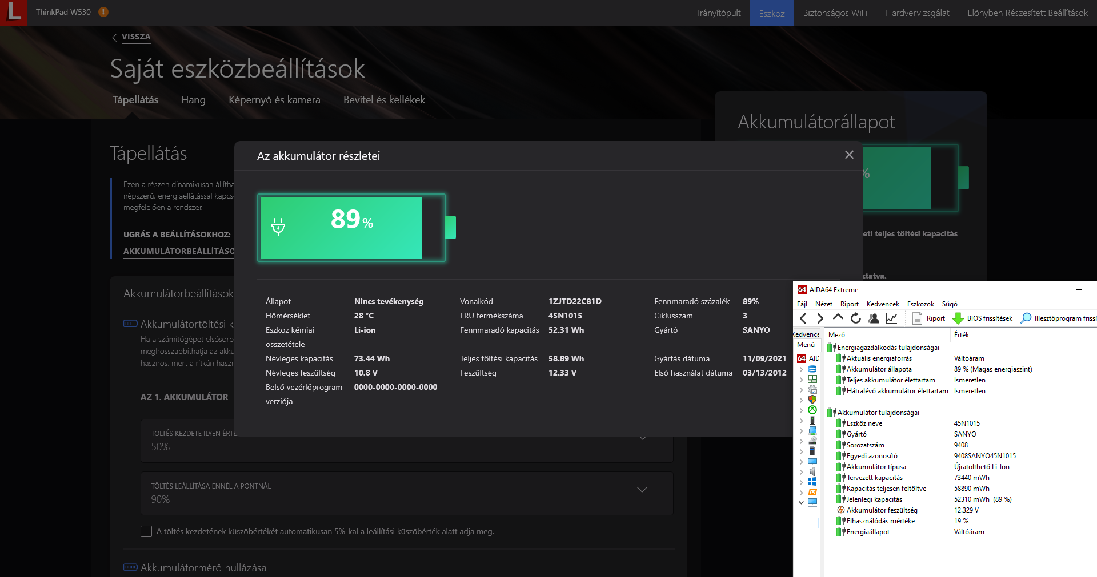The height and width of the screenshot is (577, 1097).
Task: Click the AKKUMULÁTORBEÁLLÍTÁSOK jump link
Action: 179,251
